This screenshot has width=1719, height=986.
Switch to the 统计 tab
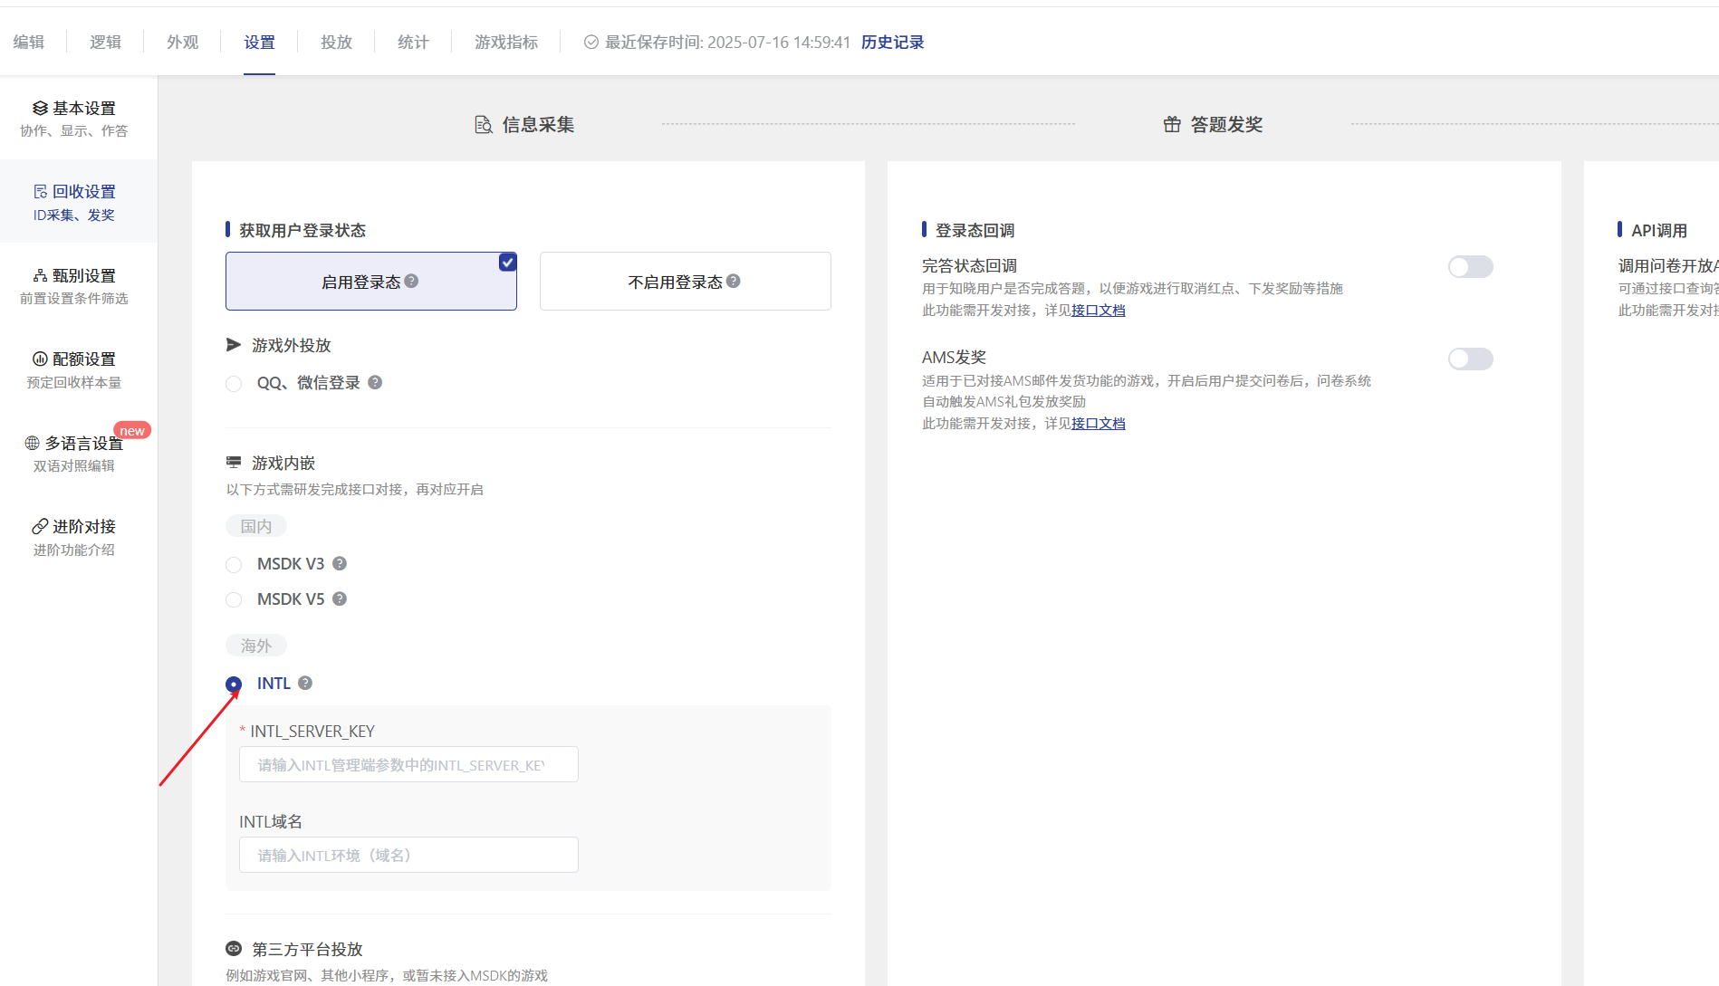413,43
